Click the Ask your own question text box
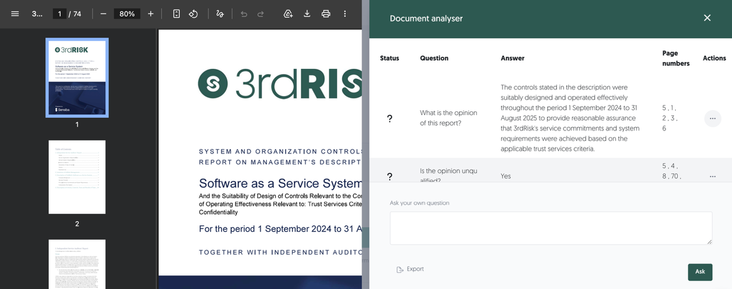This screenshot has height=289, width=732. coord(551,228)
